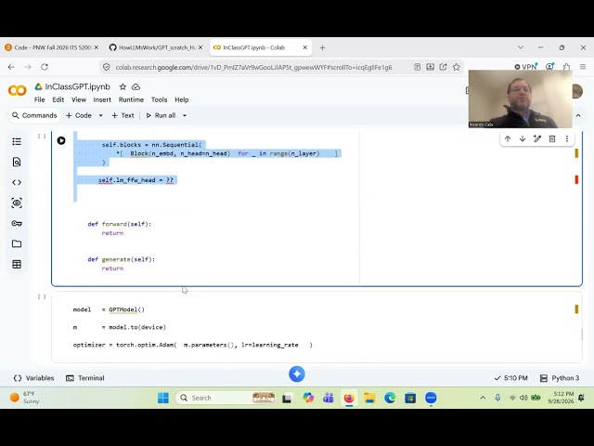Open the Tools menu
The image size is (594, 446).
(x=159, y=99)
